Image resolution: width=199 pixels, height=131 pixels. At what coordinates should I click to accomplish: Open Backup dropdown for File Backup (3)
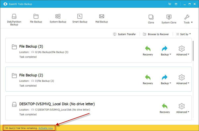(166, 51)
